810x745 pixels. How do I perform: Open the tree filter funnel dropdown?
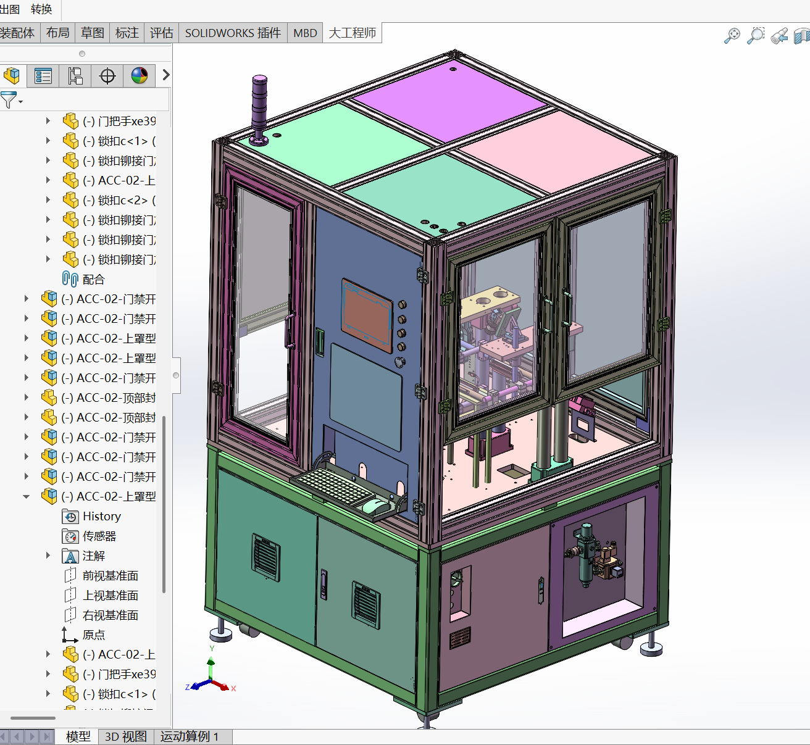11,100
